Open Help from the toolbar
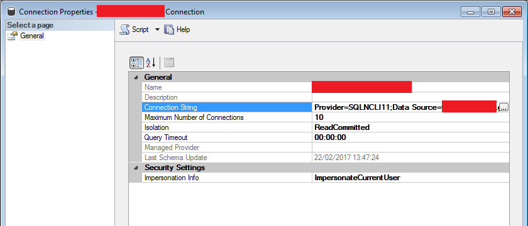This screenshot has width=528, height=226. click(x=177, y=30)
